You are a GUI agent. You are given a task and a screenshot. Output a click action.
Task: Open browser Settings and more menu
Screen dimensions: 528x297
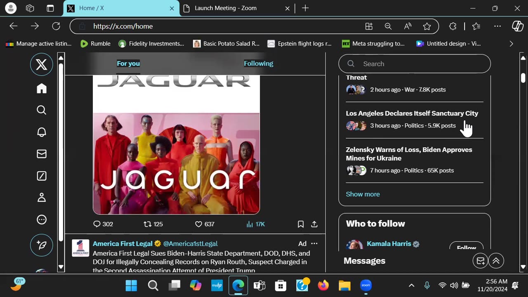click(x=497, y=26)
